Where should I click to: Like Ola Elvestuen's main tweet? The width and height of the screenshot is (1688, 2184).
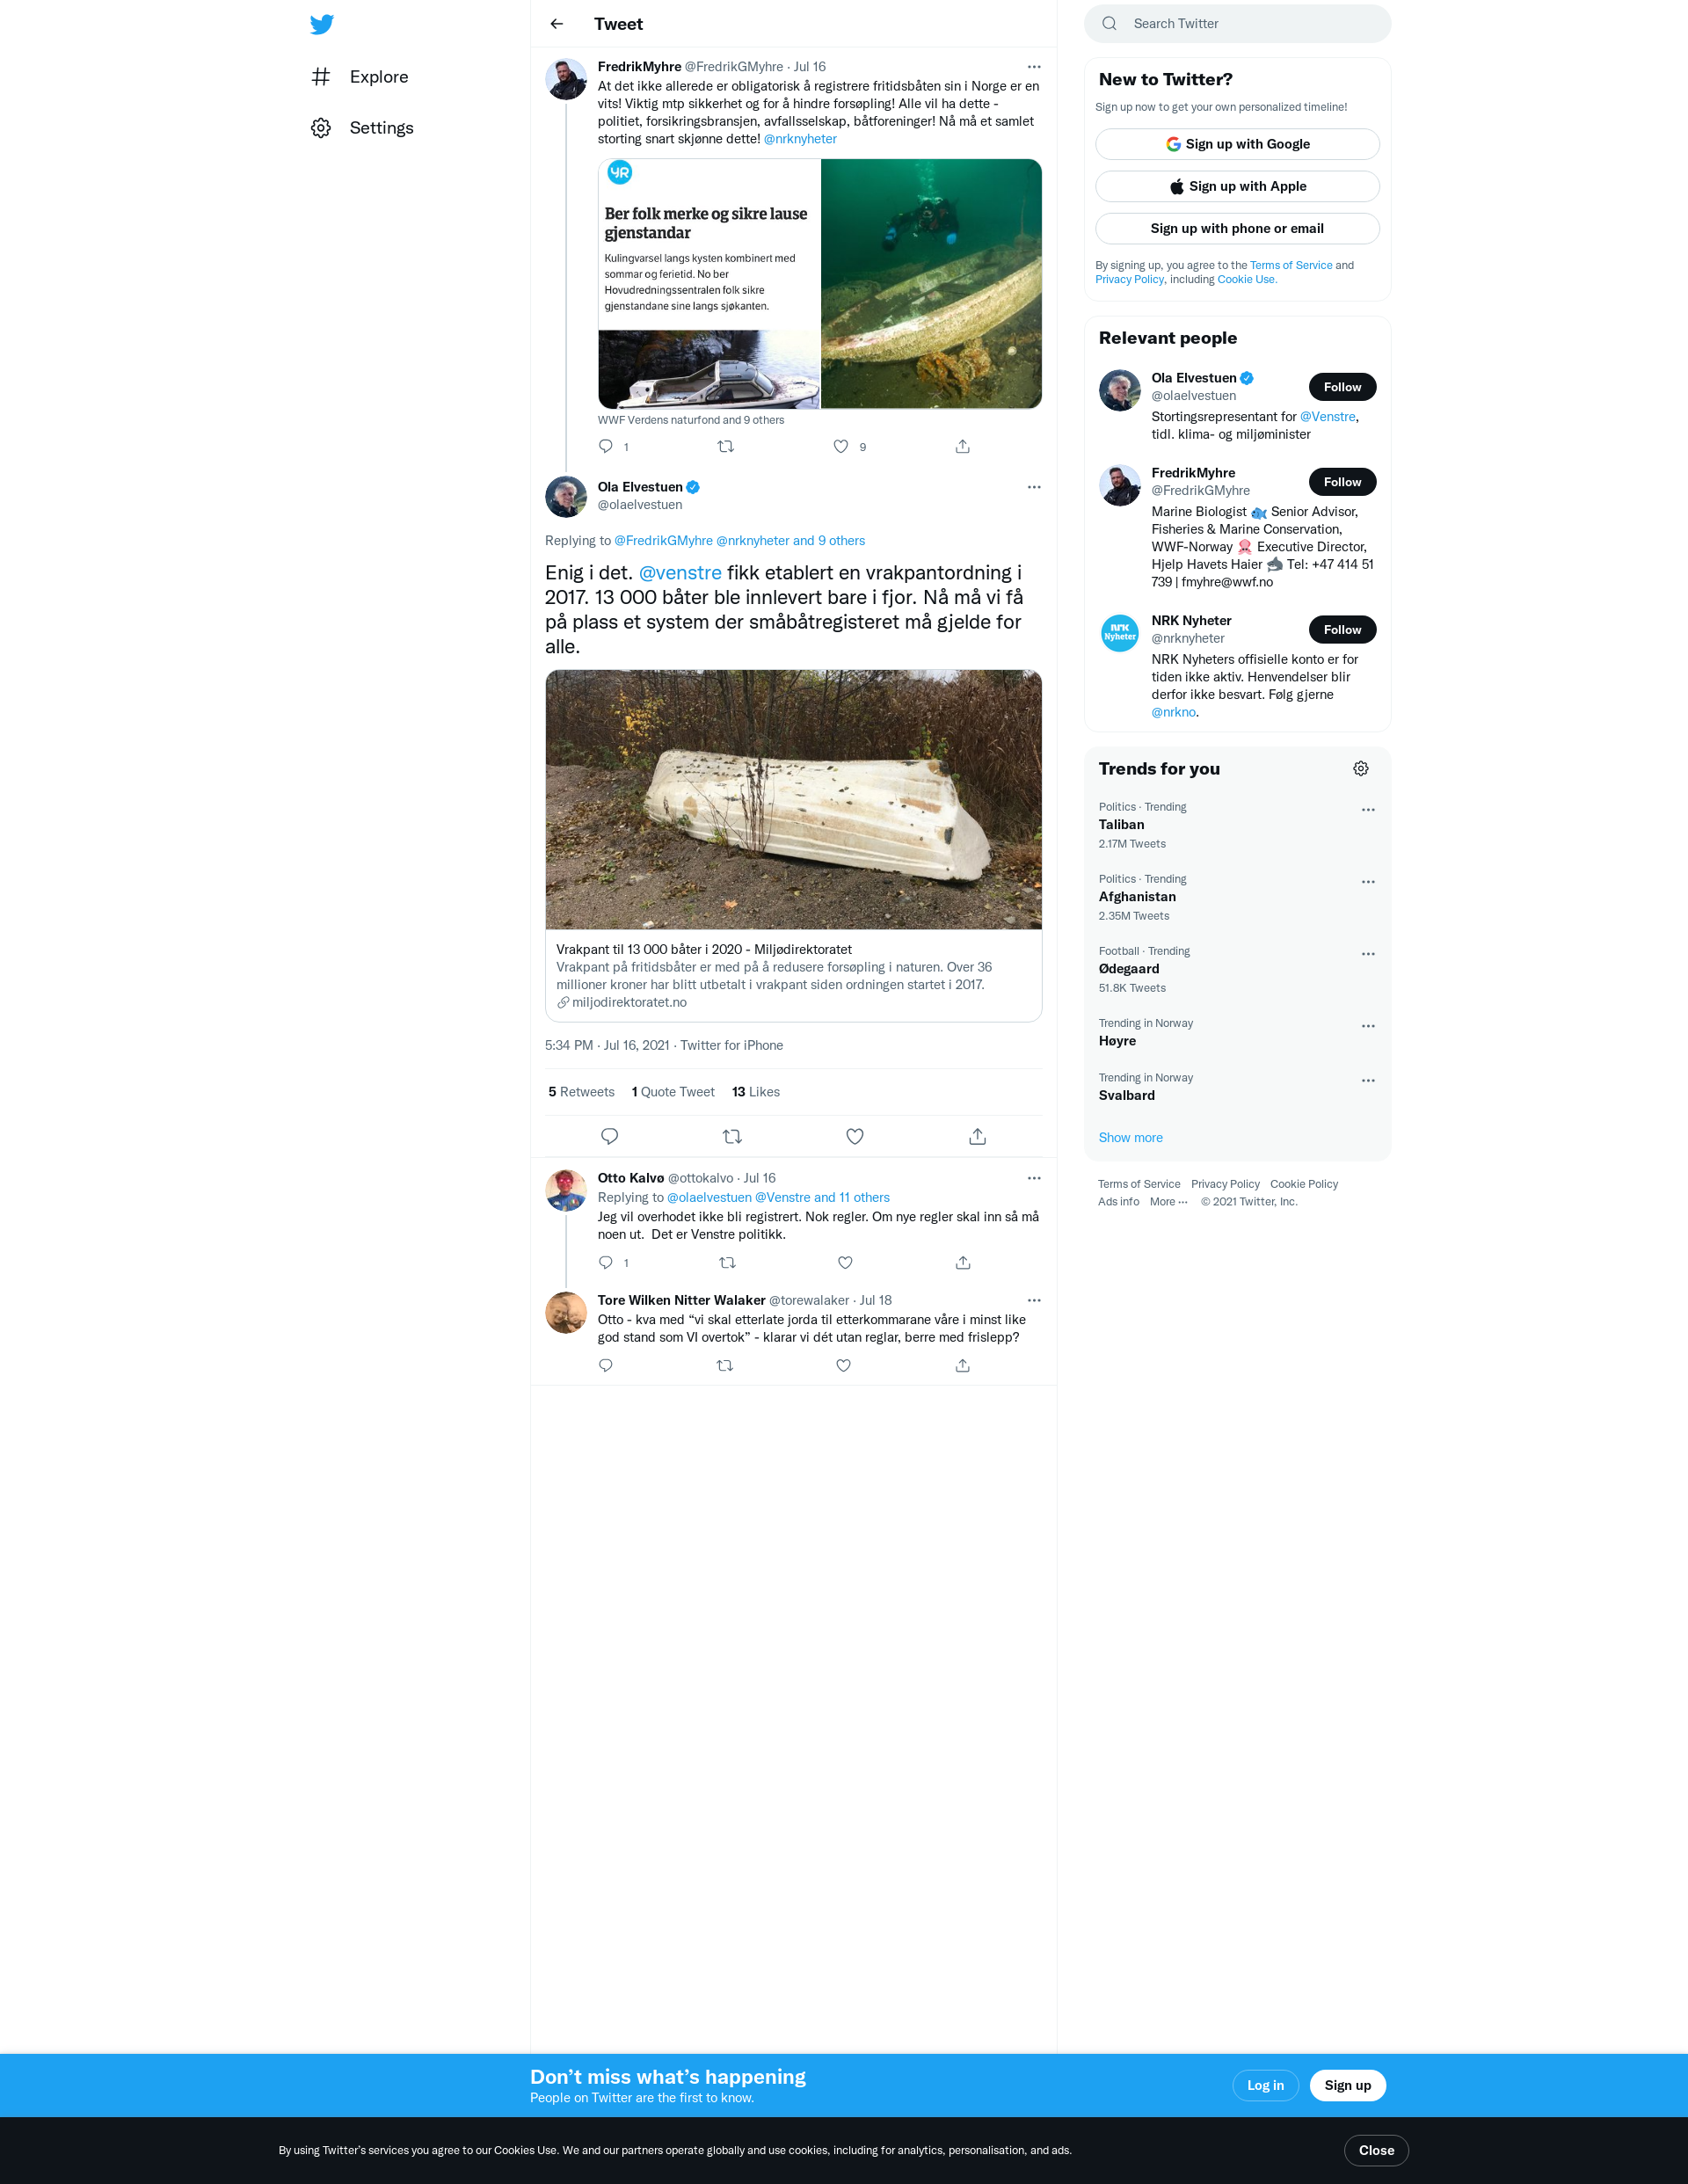[855, 1136]
